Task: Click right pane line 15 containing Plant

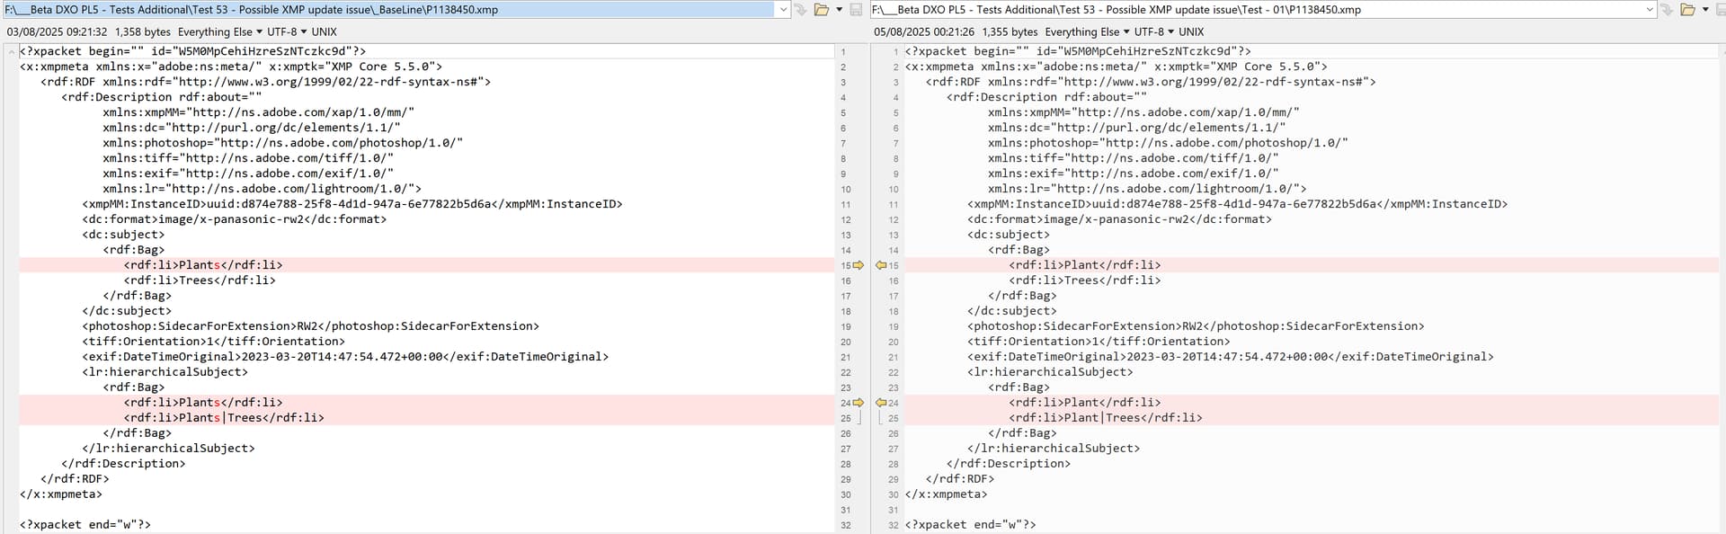Action: [x=1084, y=265]
